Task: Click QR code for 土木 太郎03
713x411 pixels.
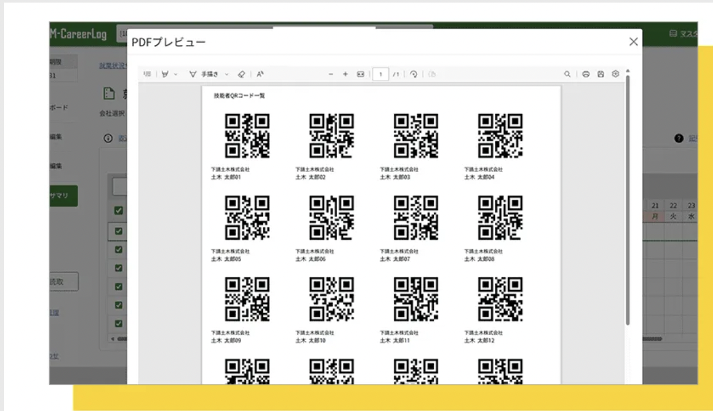Action: [416, 136]
